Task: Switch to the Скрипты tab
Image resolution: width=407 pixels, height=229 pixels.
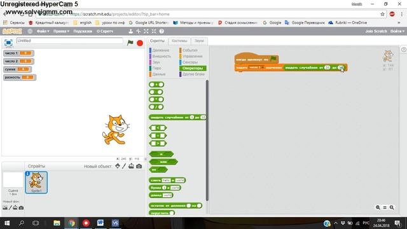Action: (x=157, y=41)
